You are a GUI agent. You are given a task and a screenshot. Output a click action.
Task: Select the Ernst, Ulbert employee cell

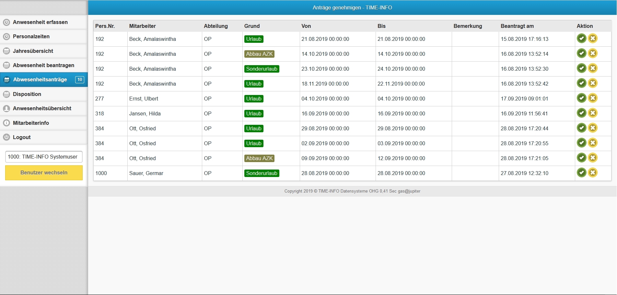tap(165, 99)
